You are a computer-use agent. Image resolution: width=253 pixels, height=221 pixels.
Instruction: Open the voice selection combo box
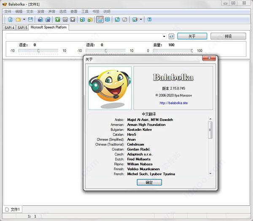(86, 36)
